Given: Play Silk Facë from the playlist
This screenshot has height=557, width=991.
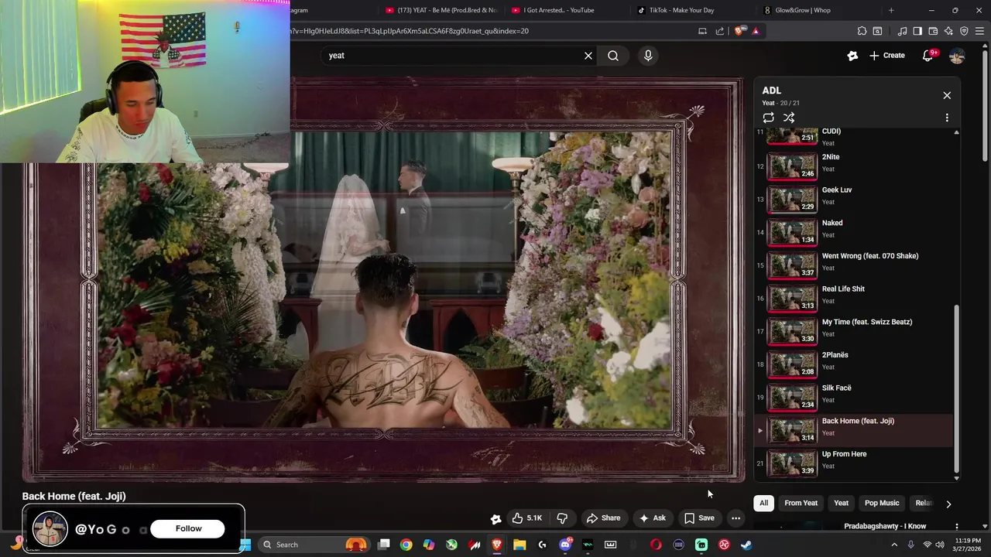Looking at the screenshot, I should point(855,397).
